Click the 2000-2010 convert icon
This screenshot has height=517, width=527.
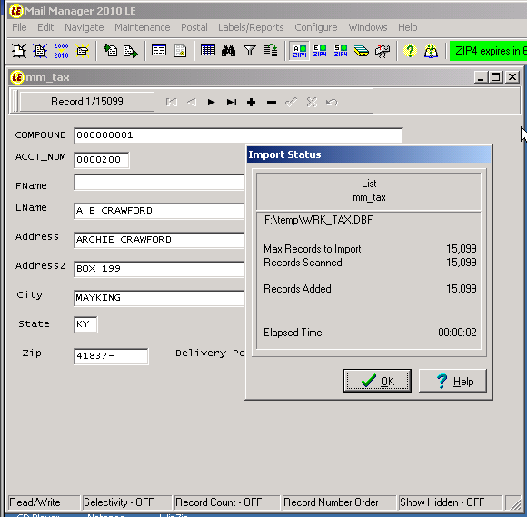pyautogui.click(x=61, y=51)
